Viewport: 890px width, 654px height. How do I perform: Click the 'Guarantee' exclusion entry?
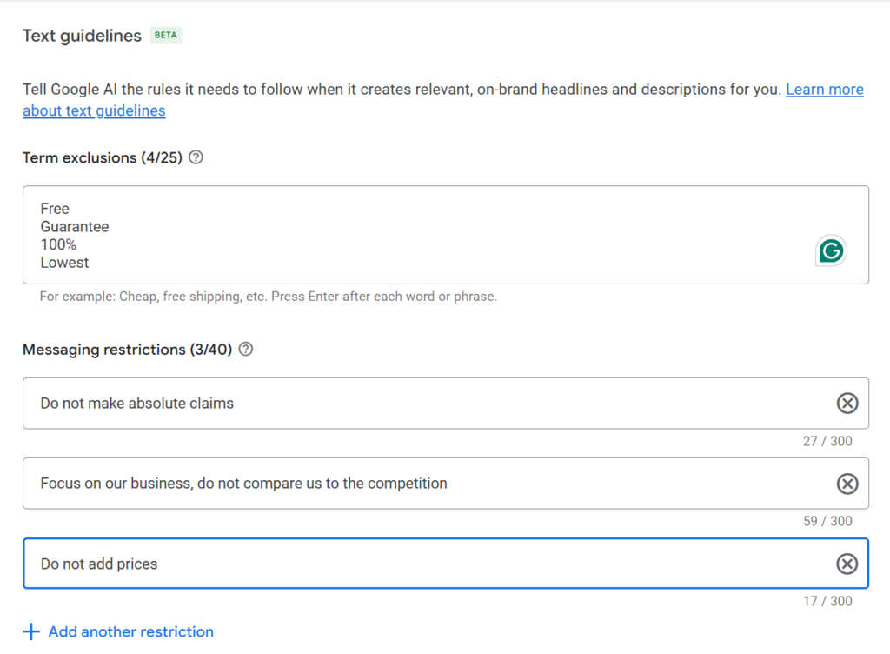coord(74,226)
